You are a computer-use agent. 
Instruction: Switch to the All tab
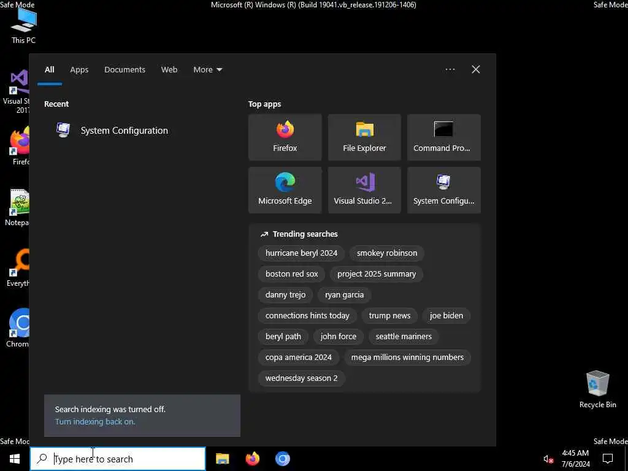[49, 70]
